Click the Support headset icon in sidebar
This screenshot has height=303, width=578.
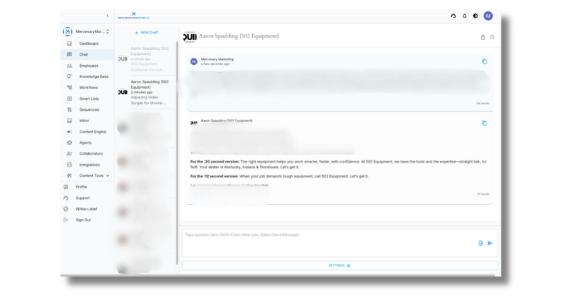click(x=65, y=198)
